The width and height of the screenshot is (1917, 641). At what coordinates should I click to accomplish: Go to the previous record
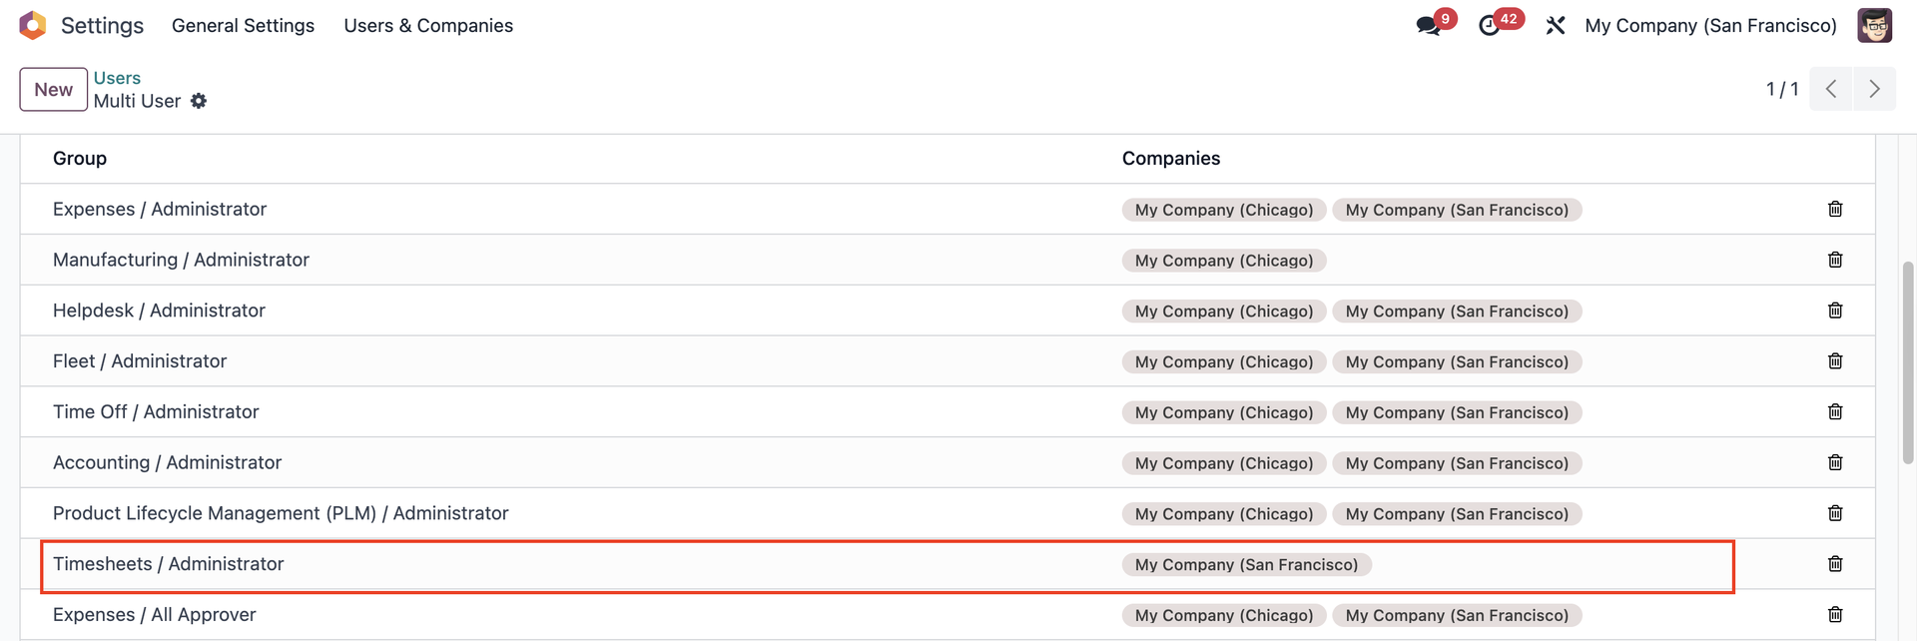1831,89
